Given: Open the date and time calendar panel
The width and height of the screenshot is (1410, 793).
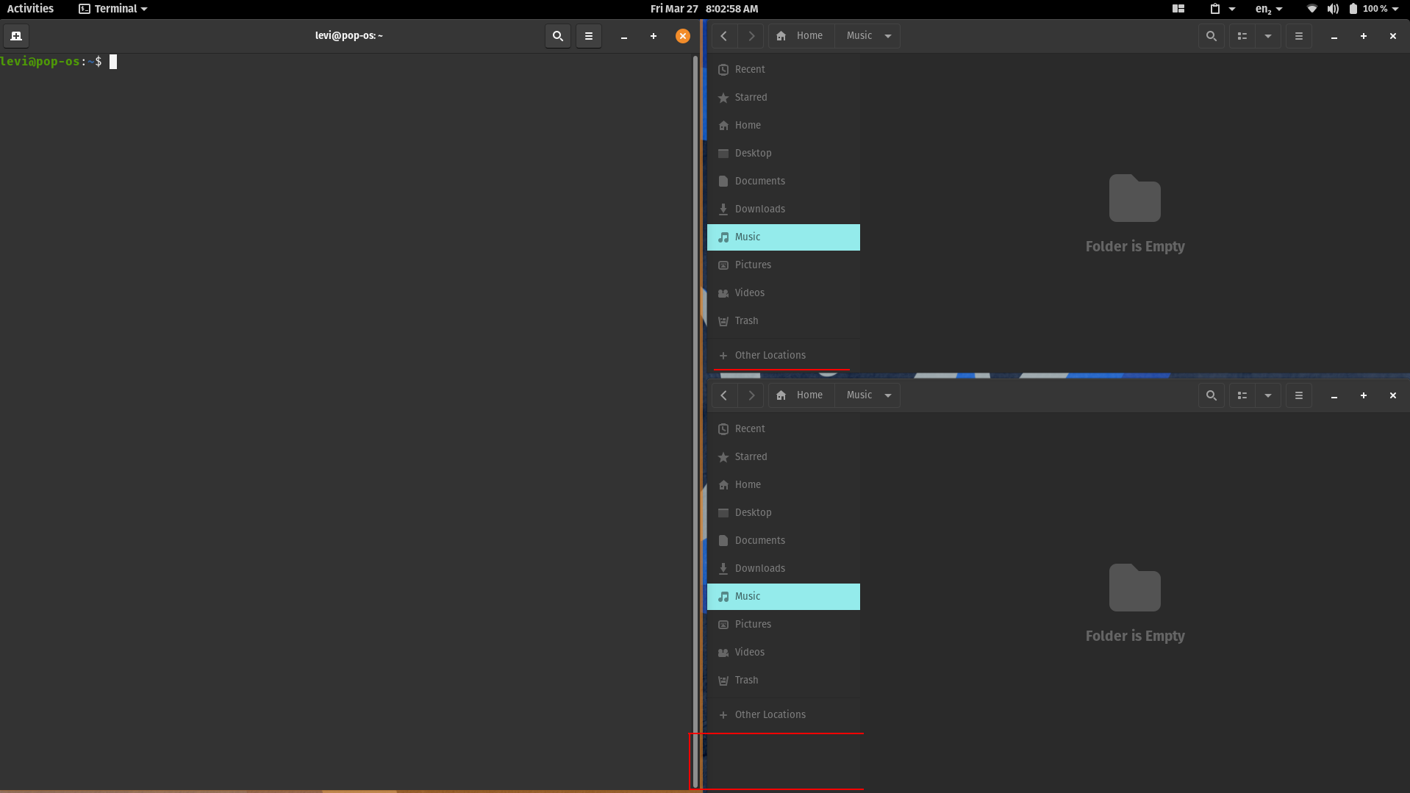Looking at the screenshot, I should click(704, 9).
